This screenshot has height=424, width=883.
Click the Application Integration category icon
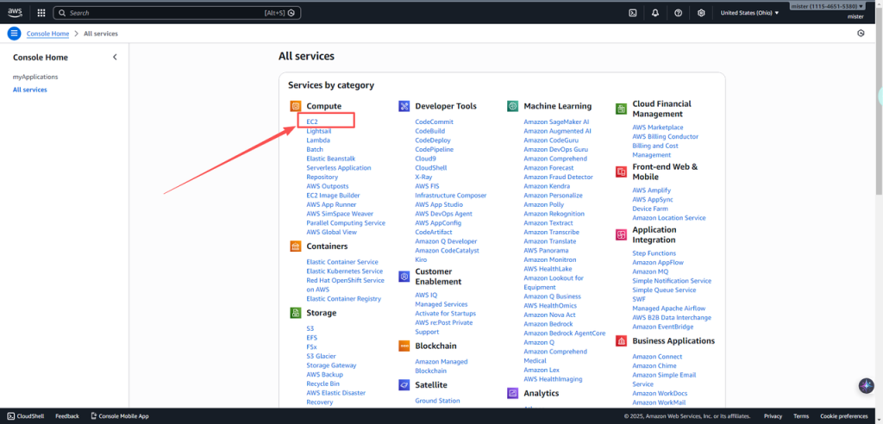621,234
